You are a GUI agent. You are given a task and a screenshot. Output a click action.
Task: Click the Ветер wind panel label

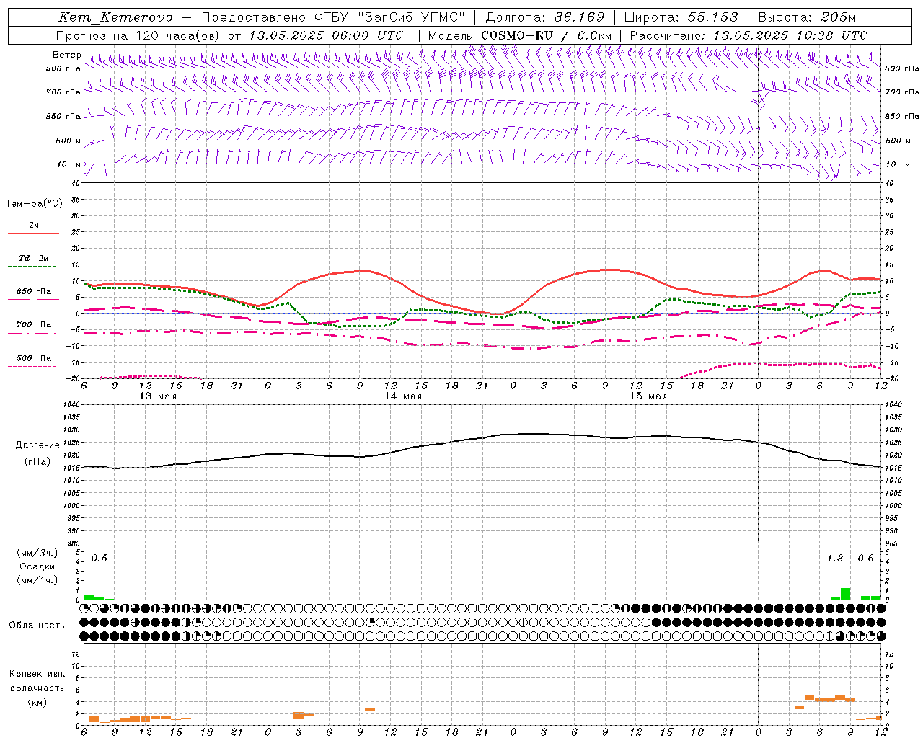[66, 55]
